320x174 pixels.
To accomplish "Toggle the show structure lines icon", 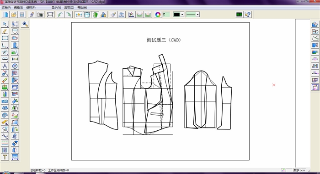I will [87, 15].
